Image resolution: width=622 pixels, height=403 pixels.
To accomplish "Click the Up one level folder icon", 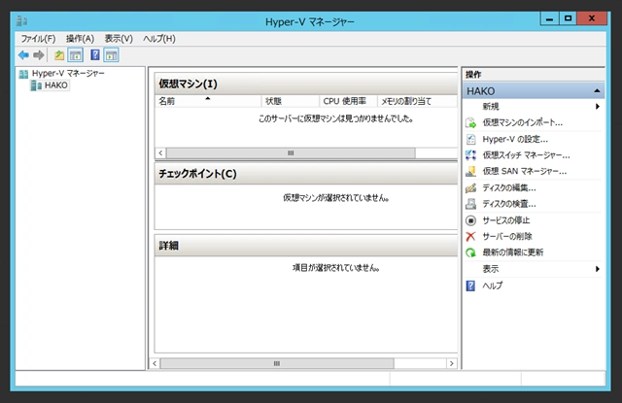I will [x=59, y=55].
